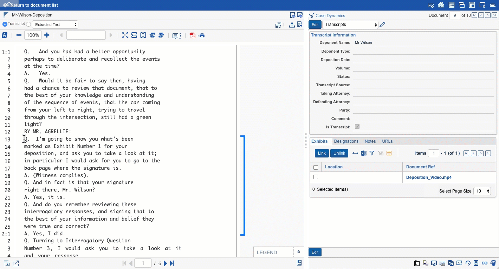The height and width of the screenshot is (269, 499).
Task: Click the LEGEND label
Action: (x=267, y=253)
